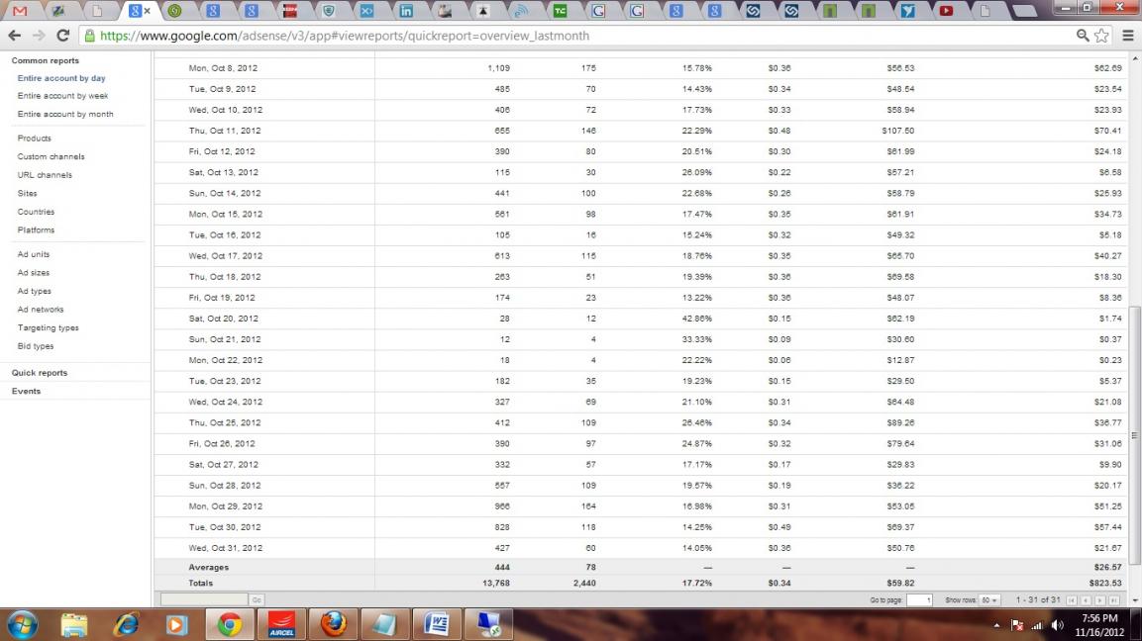Screen dimensions: 1142x641
Task: Open the new tab button
Action: [1024, 11]
